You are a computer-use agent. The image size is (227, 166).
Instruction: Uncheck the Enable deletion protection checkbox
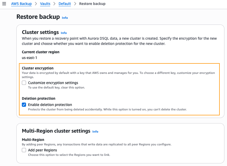(24, 105)
